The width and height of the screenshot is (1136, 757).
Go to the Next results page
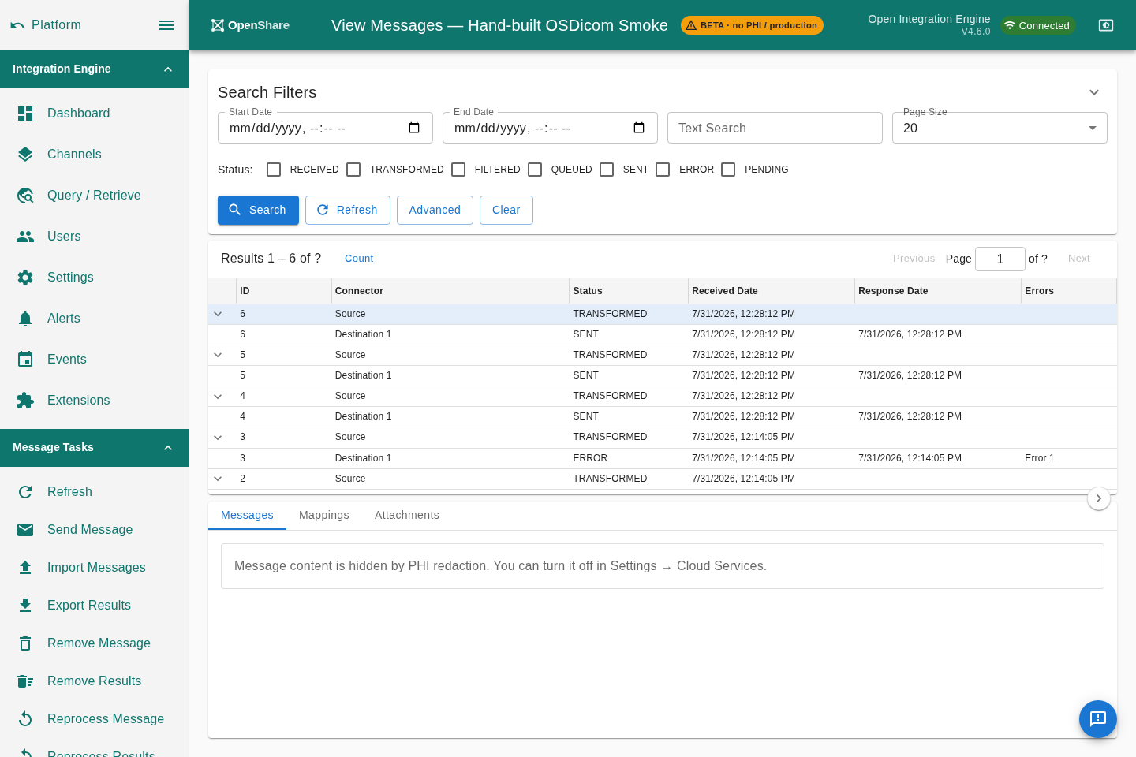pyautogui.click(x=1079, y=259)
